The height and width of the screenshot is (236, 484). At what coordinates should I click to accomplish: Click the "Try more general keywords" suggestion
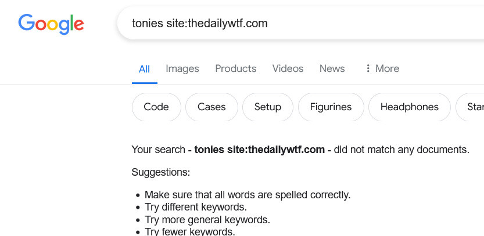tap(207, 220)
